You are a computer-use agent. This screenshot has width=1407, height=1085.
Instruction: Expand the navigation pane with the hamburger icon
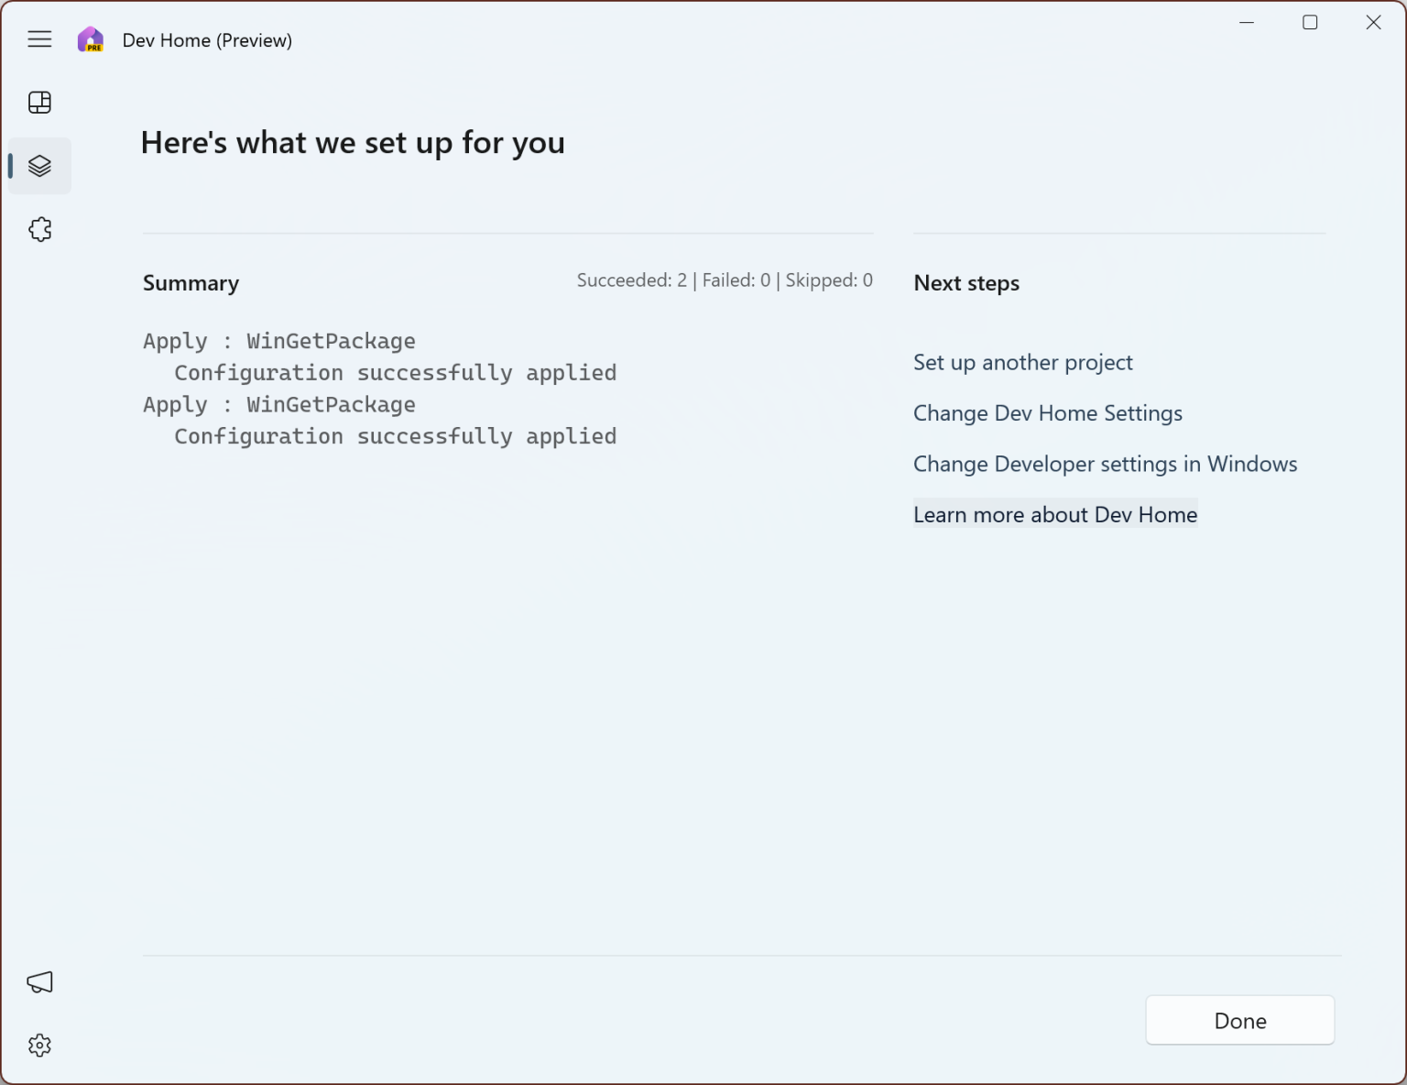click(39, 38)
